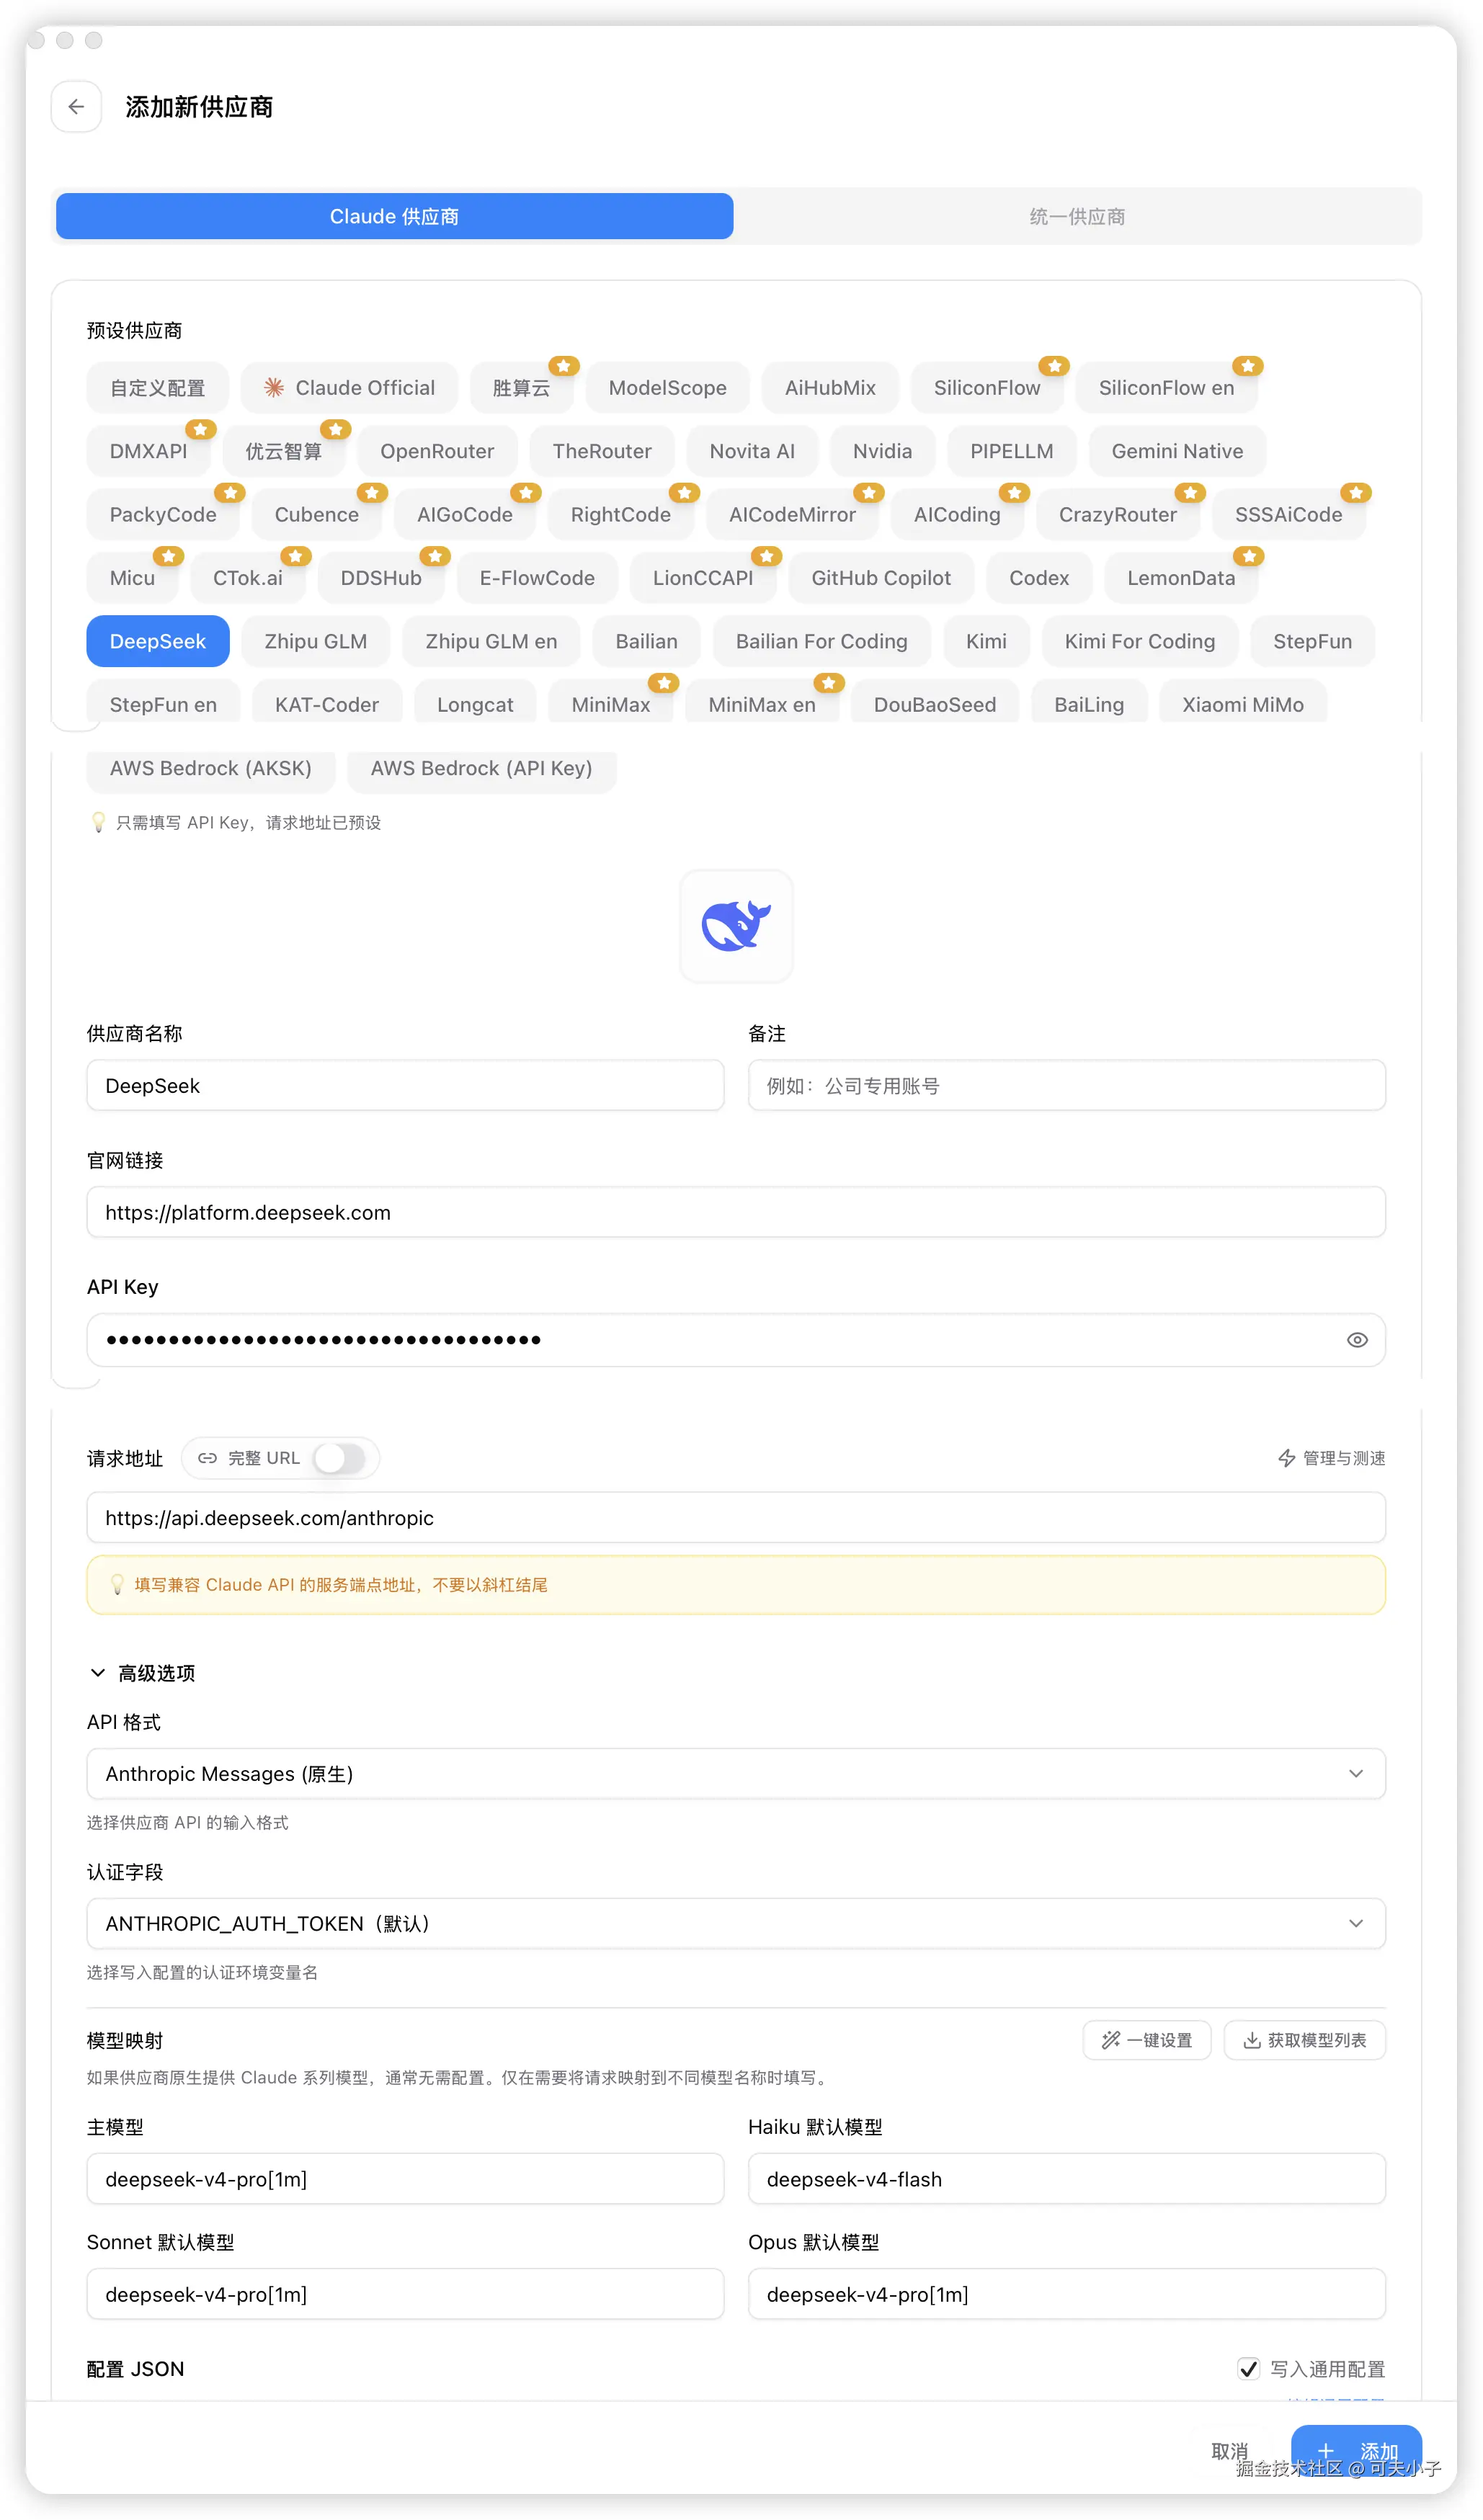Select the SiliconFlow en preset

tap(1166, 388)
